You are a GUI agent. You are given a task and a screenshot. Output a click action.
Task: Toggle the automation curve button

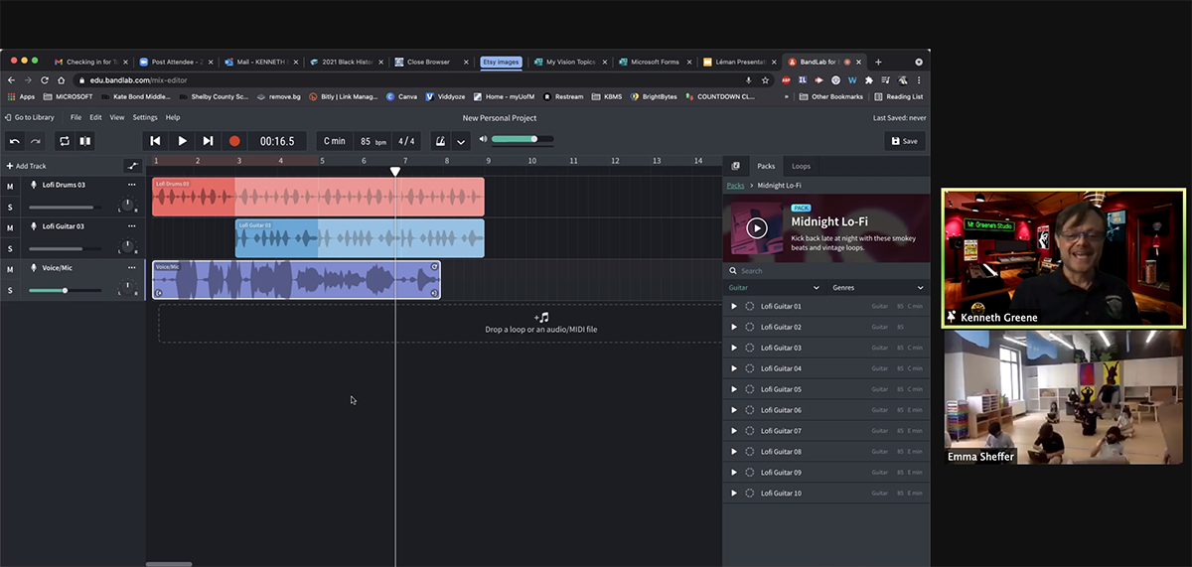click(132, 166)
